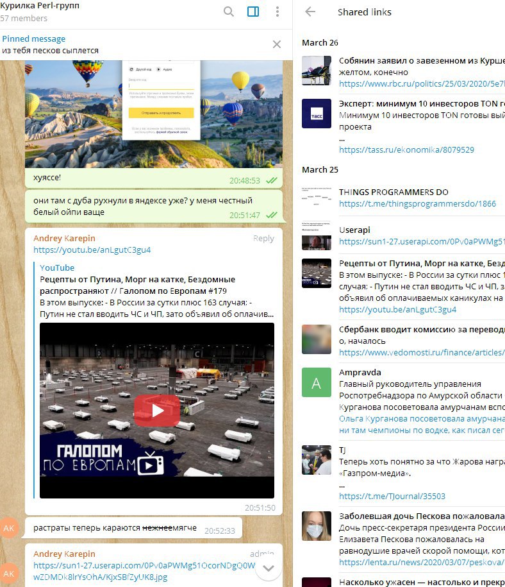Open sun1-27.userapi.com link in Shared links

[x=422, y=242]
